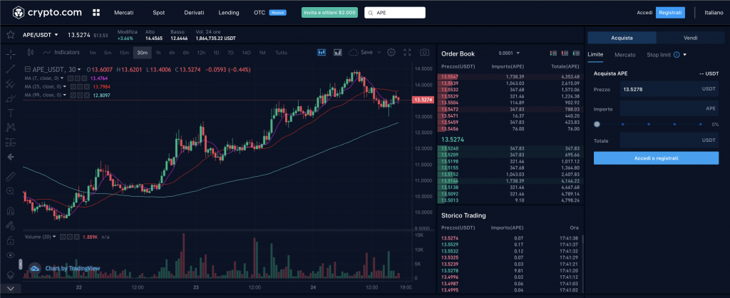Toggle magnet mode in drawing toolbar
The height and width of the screenshot is (298, 730).
coord(10,210)
